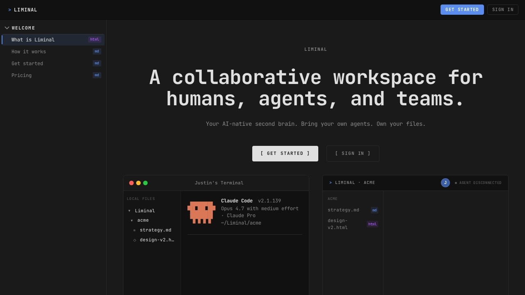Minimize Justin's Terminal with the yellow dot
The image size is (525, 295).
coord(138,183)
